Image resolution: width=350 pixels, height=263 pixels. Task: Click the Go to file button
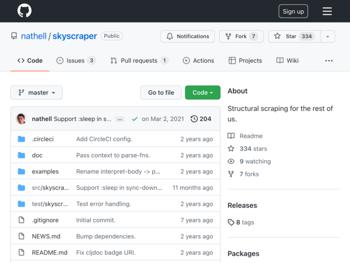tap(161, 93)
